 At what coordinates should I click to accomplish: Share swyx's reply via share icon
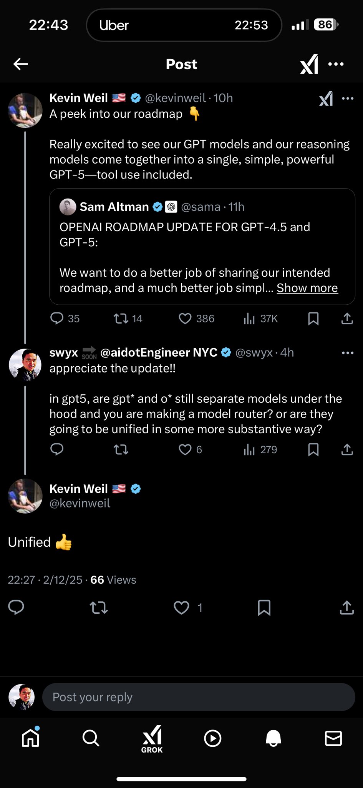click(347, 449)
